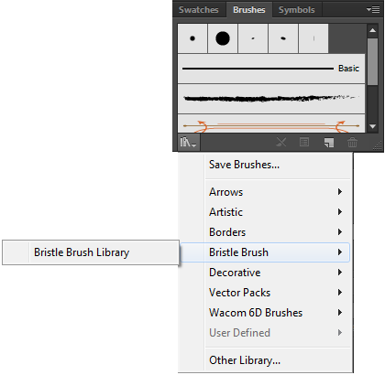Viewport: 385px width, 375px height.
Task: Click the Remove Brush Stroke icon
Action: tap(281, 142)
